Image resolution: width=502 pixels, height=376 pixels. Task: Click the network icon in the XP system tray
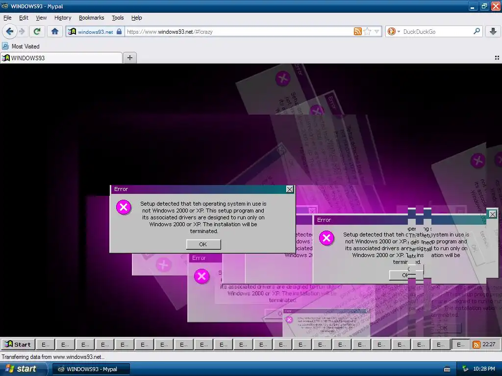(465, 369)
